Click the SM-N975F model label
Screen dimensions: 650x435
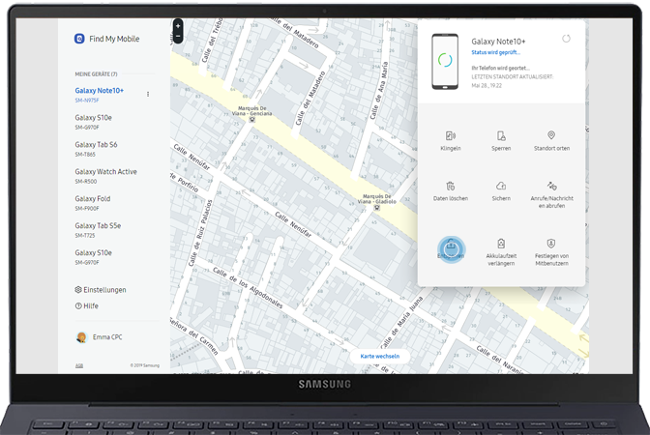pyautogui.click(x=87, y=101)
